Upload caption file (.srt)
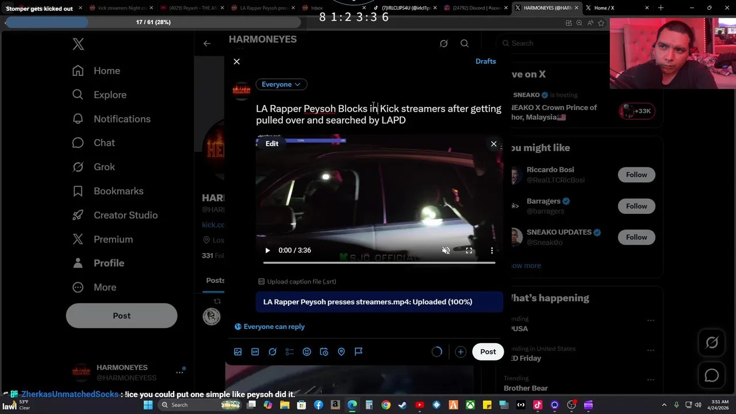 pyautogui.click(x=297, y=281)
